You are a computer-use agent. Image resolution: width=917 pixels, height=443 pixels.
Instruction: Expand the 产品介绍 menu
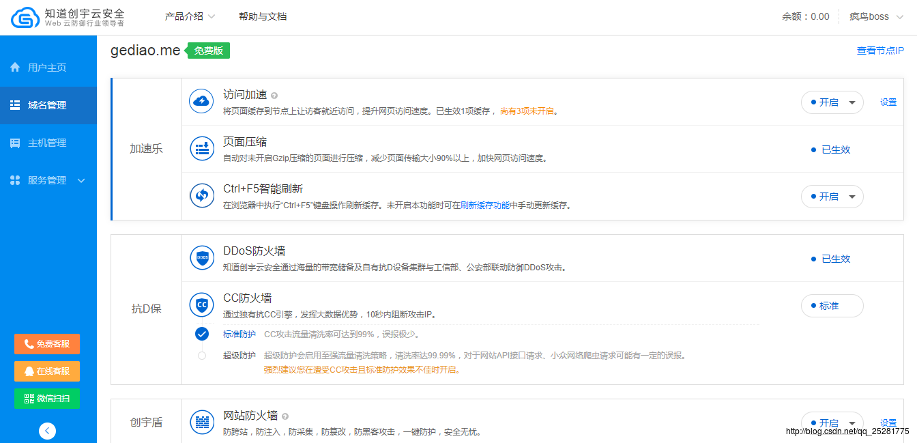coord(190,16)
